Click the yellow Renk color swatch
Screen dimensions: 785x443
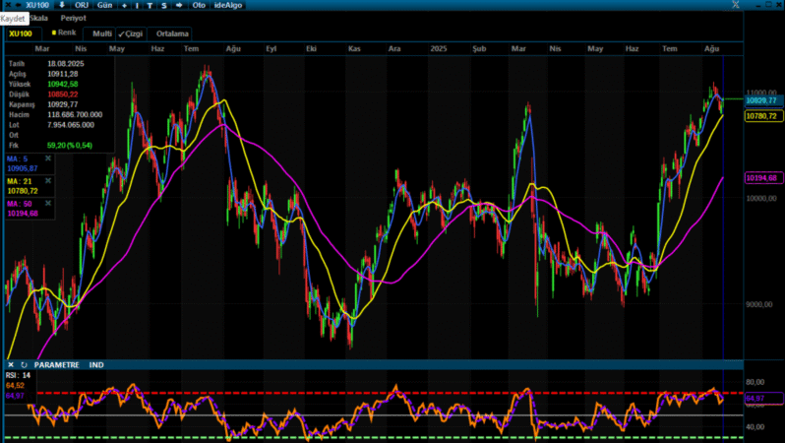tap(54, 32)
